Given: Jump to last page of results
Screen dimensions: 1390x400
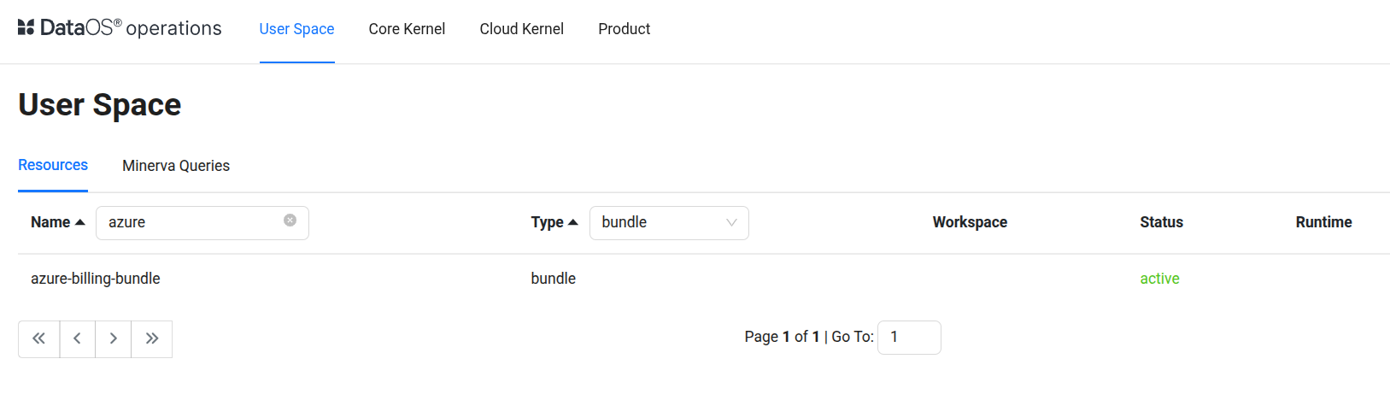Looking at the screenshot, I should coord(152,338).
